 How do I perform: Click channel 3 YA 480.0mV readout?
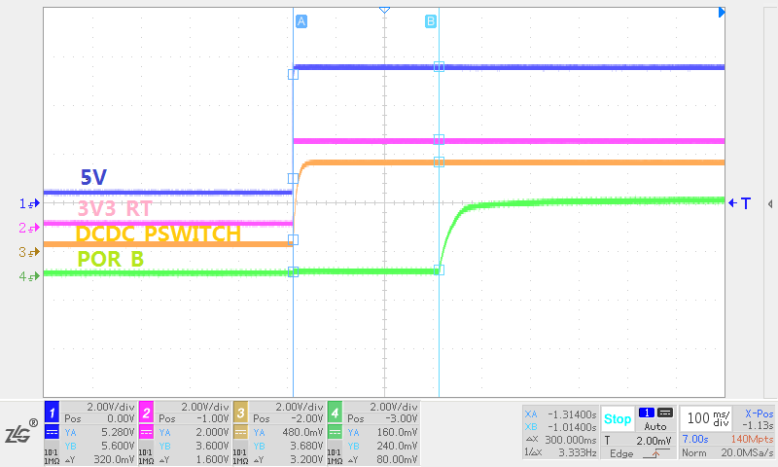pyautogui.click(x=288, y=433)
